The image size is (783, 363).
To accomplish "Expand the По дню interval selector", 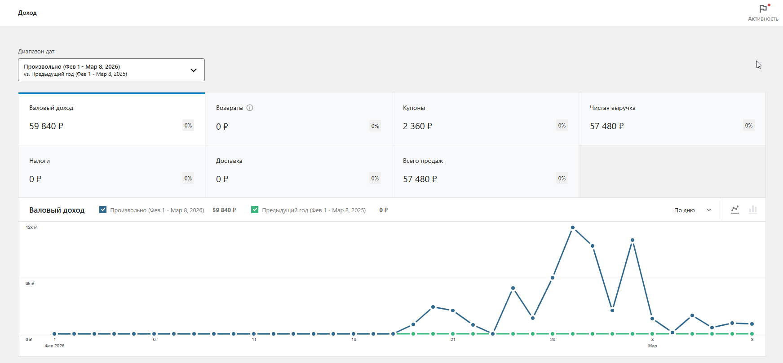I will [692, 210].
